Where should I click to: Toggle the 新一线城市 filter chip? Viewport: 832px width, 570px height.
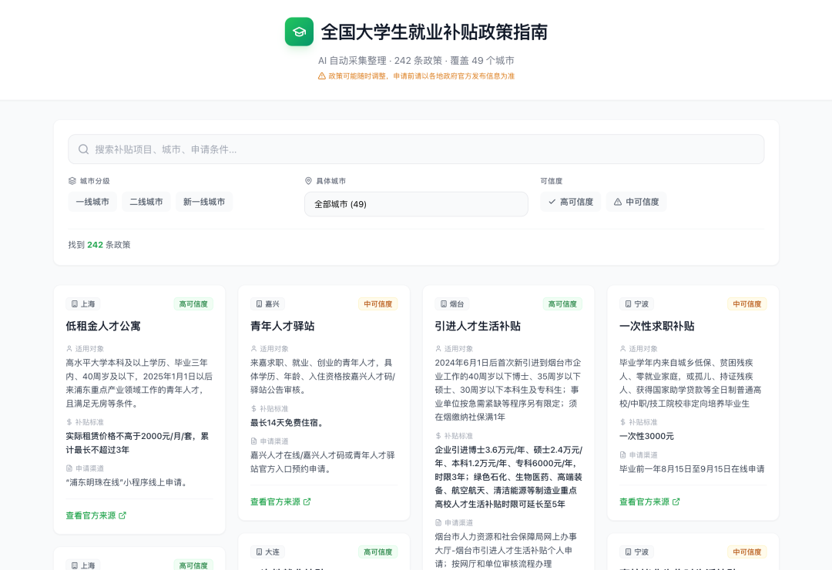coord(203,202)
